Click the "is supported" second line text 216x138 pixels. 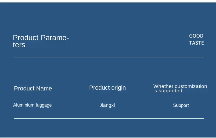coord(168,91)
